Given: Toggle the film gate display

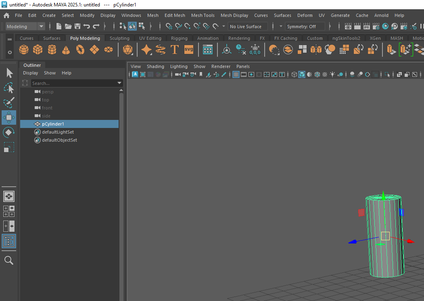Looking at the screenshot, I should pos(244,74).
